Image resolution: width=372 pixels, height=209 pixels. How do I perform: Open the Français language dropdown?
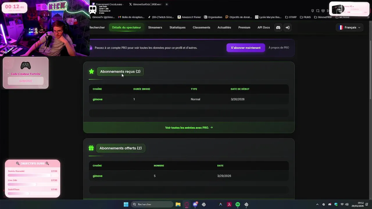click(349, 28)
